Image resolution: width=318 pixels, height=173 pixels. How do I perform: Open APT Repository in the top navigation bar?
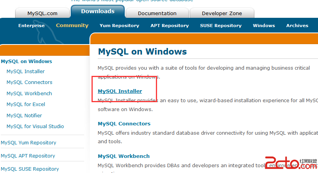[169, 26]
